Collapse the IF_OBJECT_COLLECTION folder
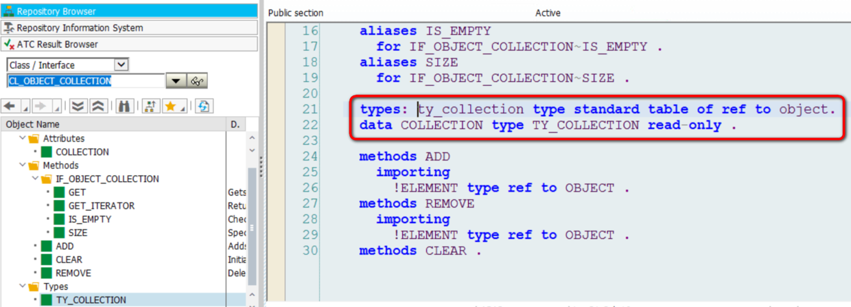 (35, 179)
